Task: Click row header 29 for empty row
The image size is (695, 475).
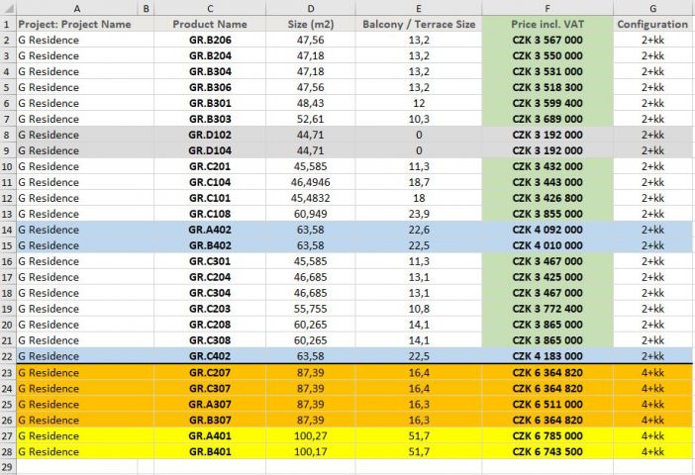Action: coord(7,467)
